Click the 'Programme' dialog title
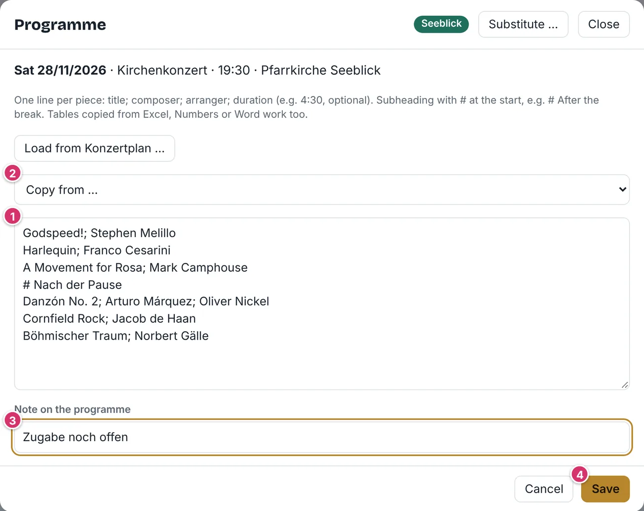The height and width of the screenshot is (511, 644). click(60, 25)
